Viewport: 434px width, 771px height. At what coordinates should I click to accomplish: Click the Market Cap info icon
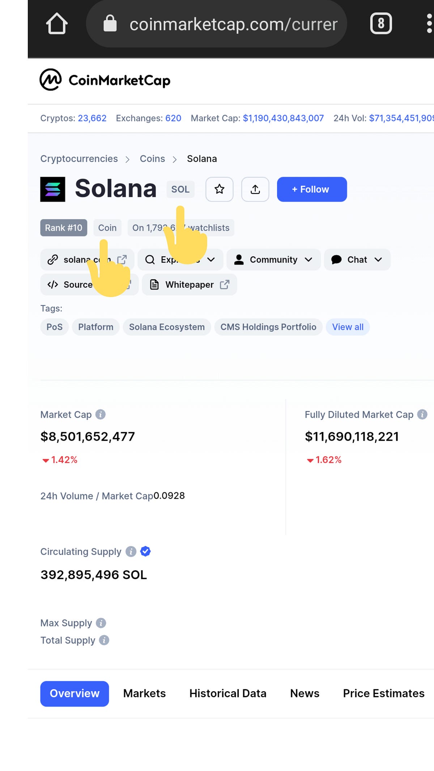pyautogui.click(x=101, y=414)
